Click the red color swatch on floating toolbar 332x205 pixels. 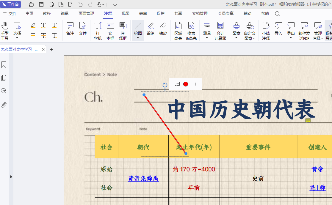[186, 84]
